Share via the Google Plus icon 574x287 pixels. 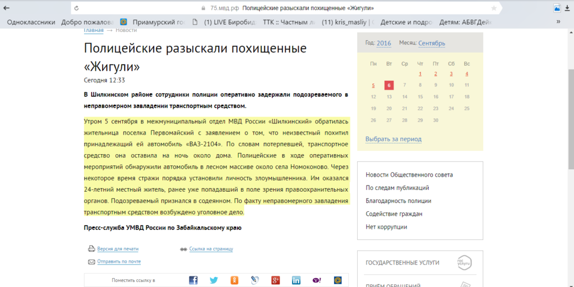coord(276,280)
